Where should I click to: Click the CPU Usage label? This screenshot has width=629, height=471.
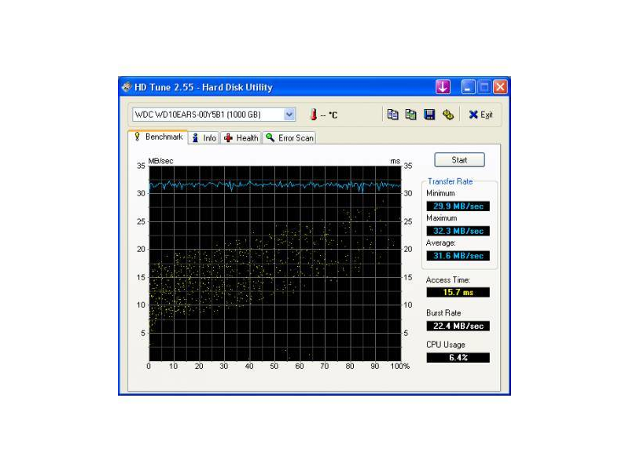[446, 345]
